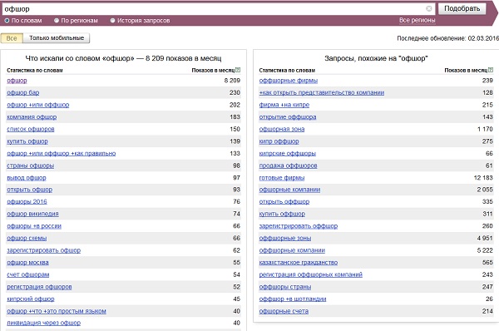Open the 'кипр оффшор' link
This screenshot has width=499, height=331.
279,141
